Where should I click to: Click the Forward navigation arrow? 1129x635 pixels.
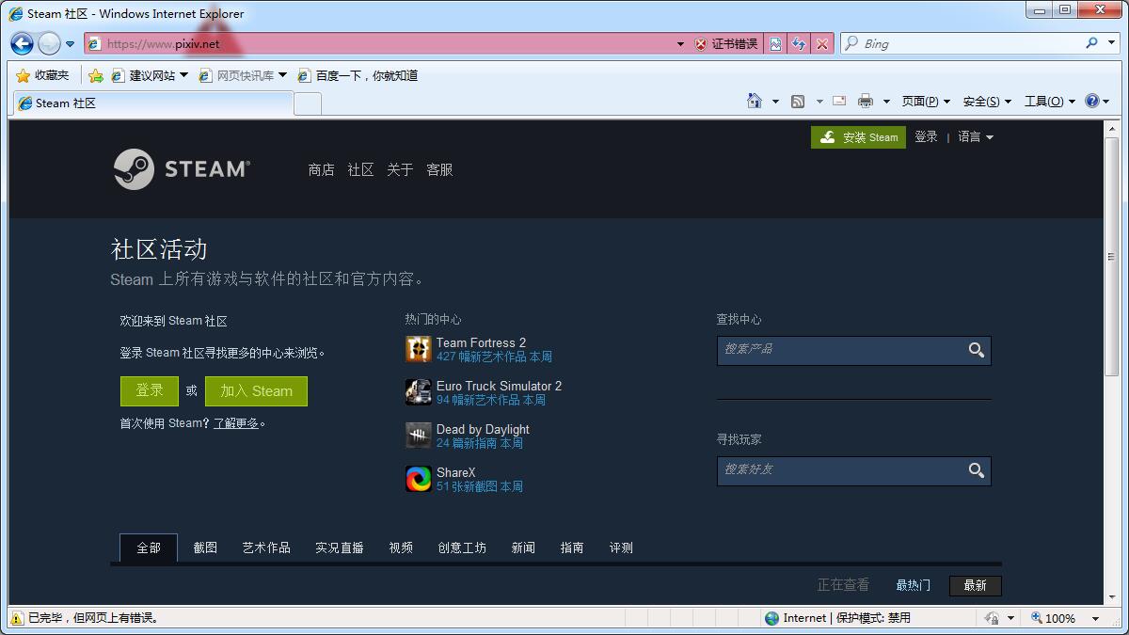point(49,43)
